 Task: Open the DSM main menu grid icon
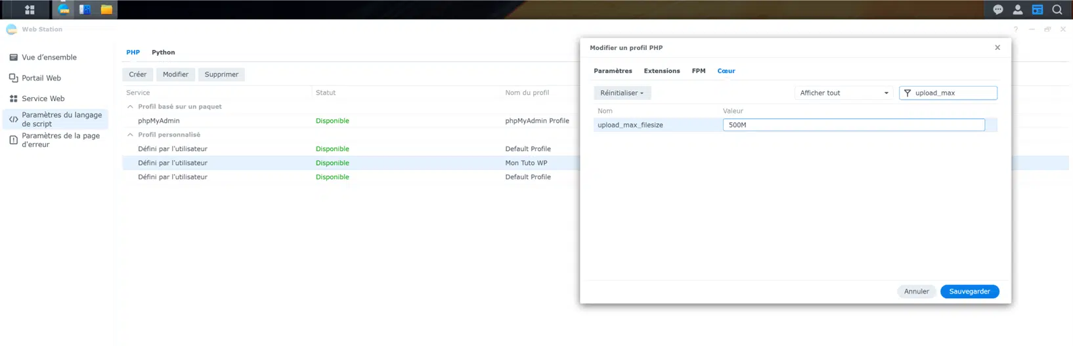(x=30, y=9)
